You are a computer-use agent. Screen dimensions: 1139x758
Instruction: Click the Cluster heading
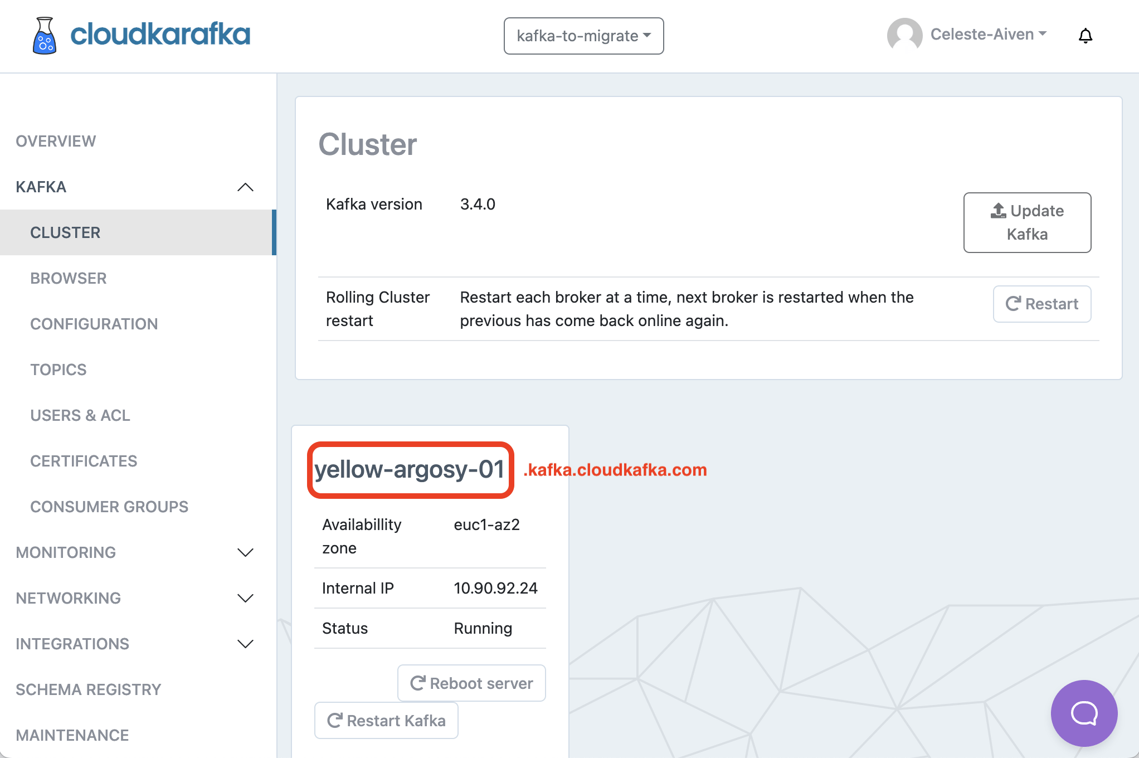367,144
